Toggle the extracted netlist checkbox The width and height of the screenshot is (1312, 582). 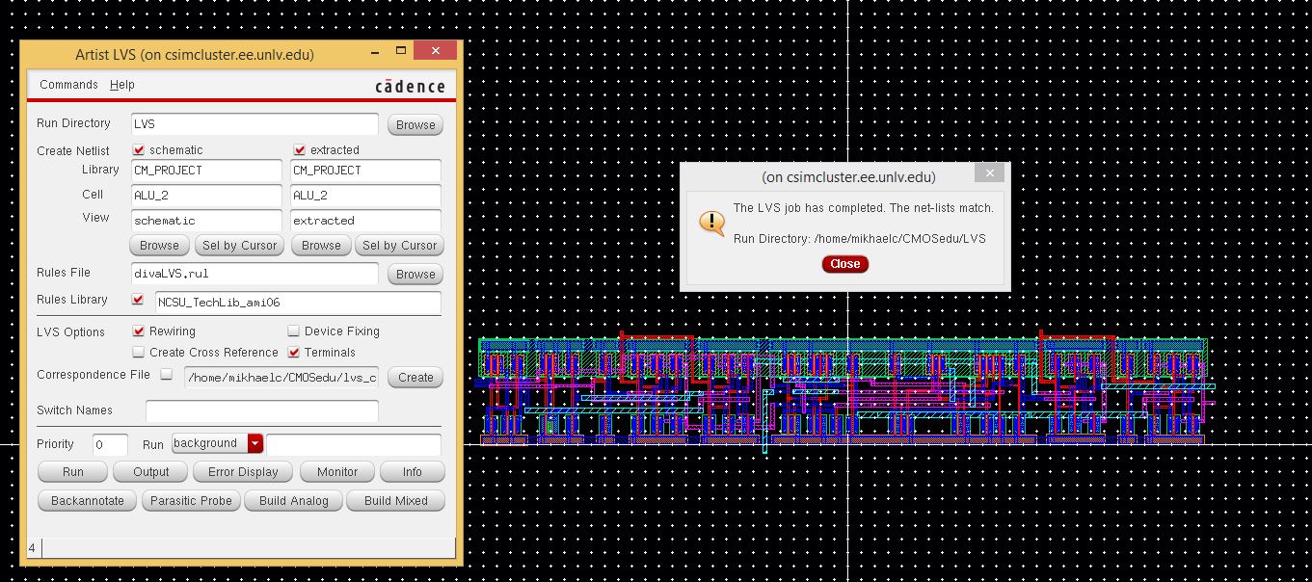point(300,150)
